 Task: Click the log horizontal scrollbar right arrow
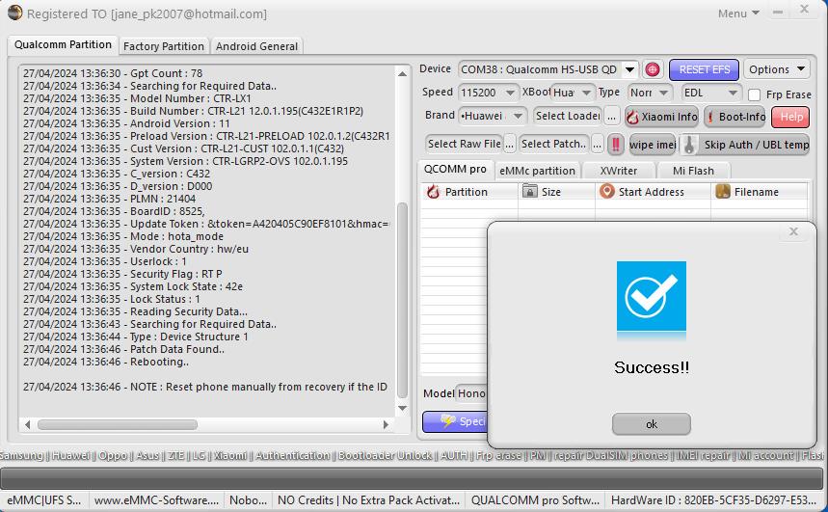(386, 424)
